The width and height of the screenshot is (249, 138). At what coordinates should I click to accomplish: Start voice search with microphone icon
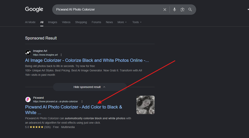[174, 10]
